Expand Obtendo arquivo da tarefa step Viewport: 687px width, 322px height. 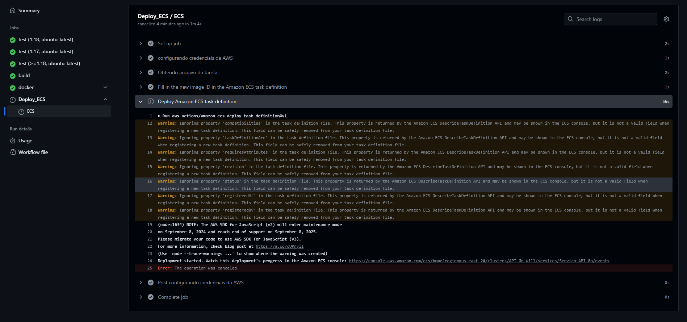pyautogui.click(x=141, y=72)
